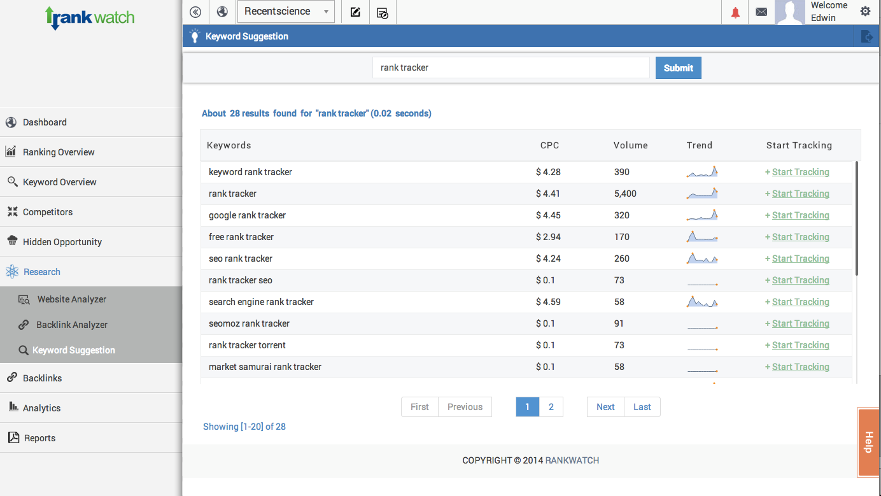Click the RankWatch logo
Screen dimensions: 881x496
(x=90, y=17)
